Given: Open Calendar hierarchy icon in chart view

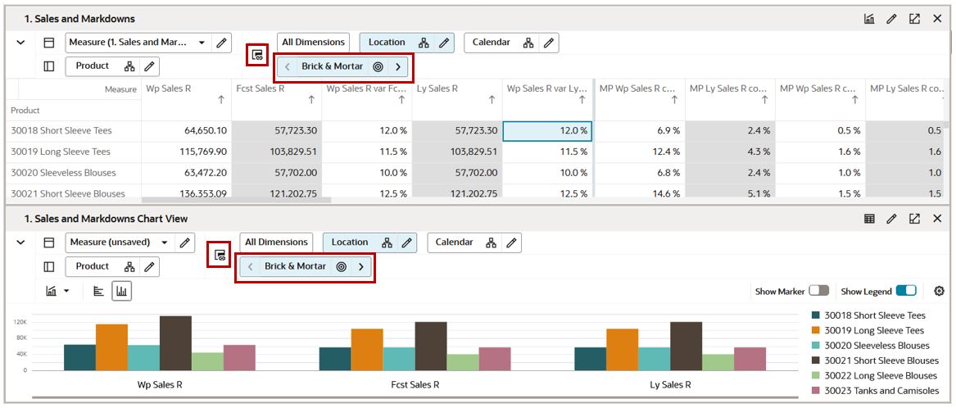Looking at the screenshot, I should point(492,243).
